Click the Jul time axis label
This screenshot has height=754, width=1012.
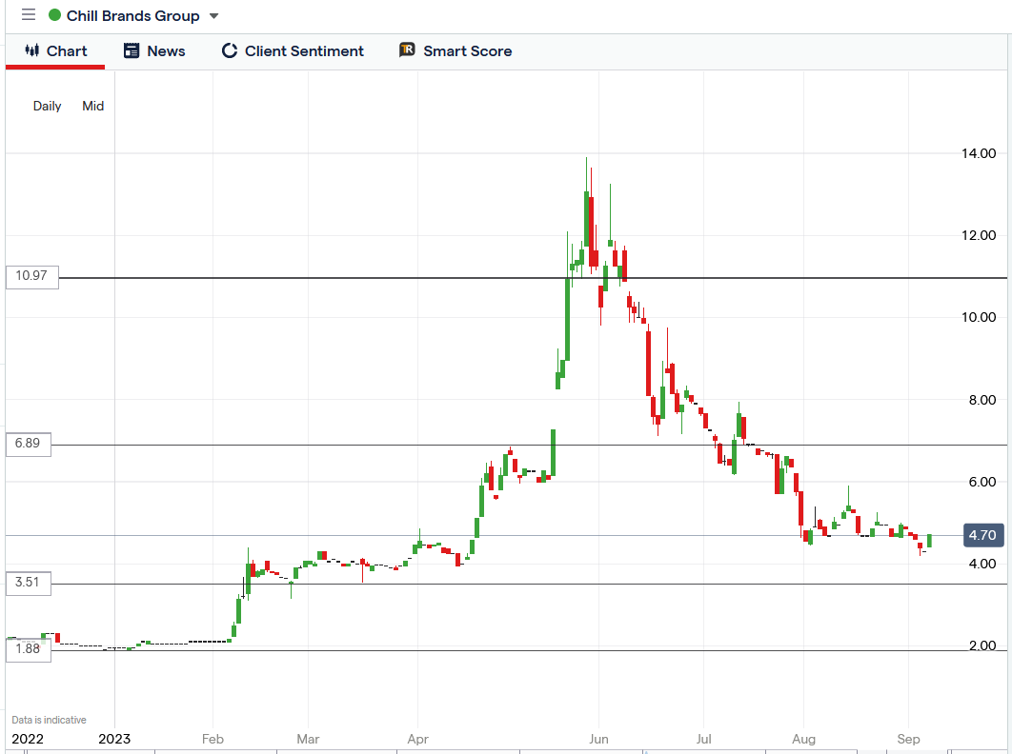point(703,739)
